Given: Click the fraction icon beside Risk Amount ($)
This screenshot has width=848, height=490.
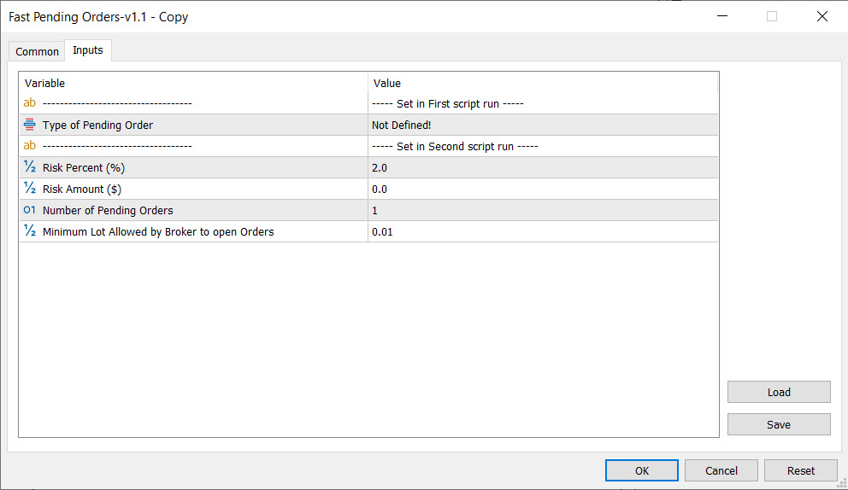Looking at the screenshot, I should [30, 189].
